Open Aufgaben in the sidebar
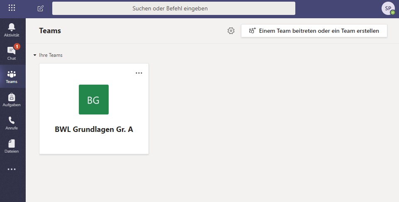Image resolution: width=399 pixels, height=202 pixels. [x=12, y=100]
